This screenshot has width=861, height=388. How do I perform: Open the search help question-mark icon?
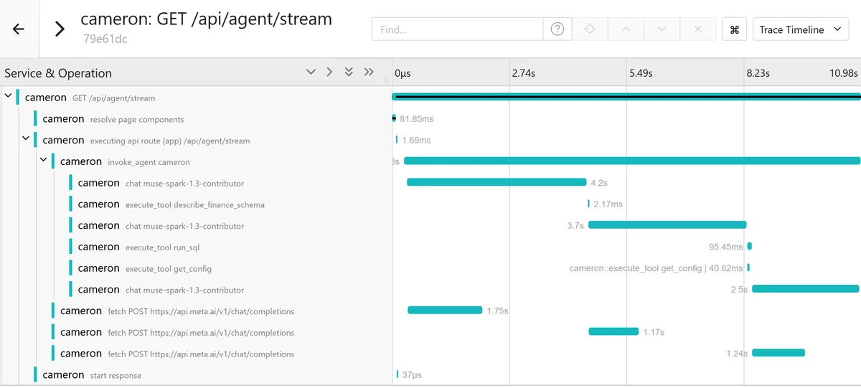tap(557, 29)
